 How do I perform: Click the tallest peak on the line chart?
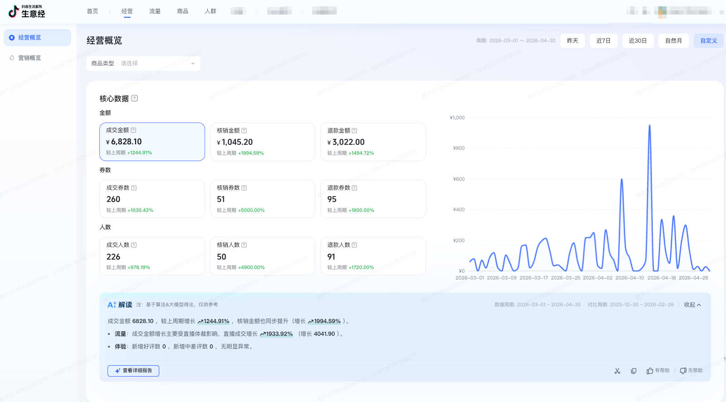pyautogui.click(x=650, y=126)
